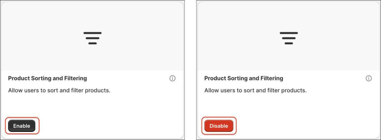Image resolution: width=381 pixels, height=140 pixels.
Task: Click gray preview thumbnail of the Disable card
Action: click(x=289, y=36)
